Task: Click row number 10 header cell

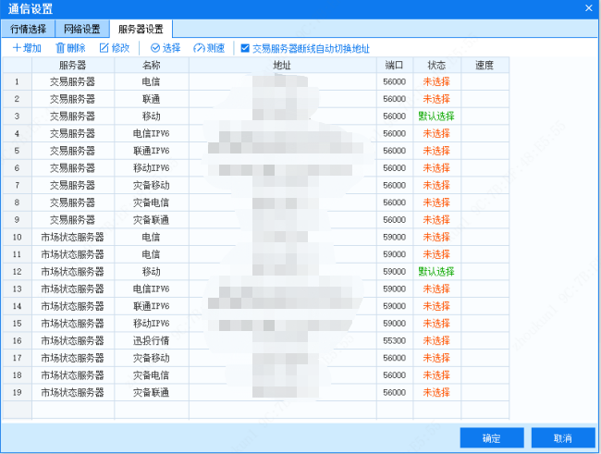Action: [x=17, y=237]
